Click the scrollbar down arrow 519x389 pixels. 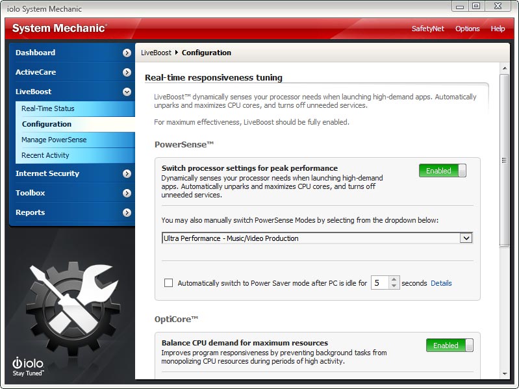[x=505, y=374]
